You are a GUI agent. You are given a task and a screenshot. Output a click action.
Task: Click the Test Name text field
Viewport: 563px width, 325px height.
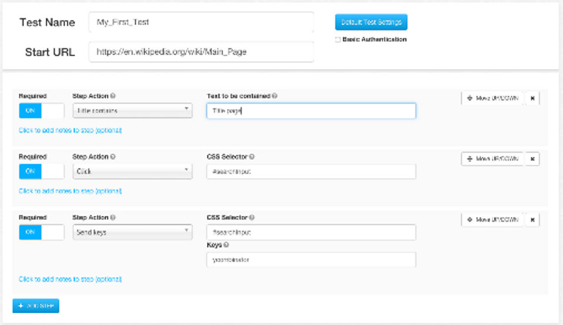[201, 22]
